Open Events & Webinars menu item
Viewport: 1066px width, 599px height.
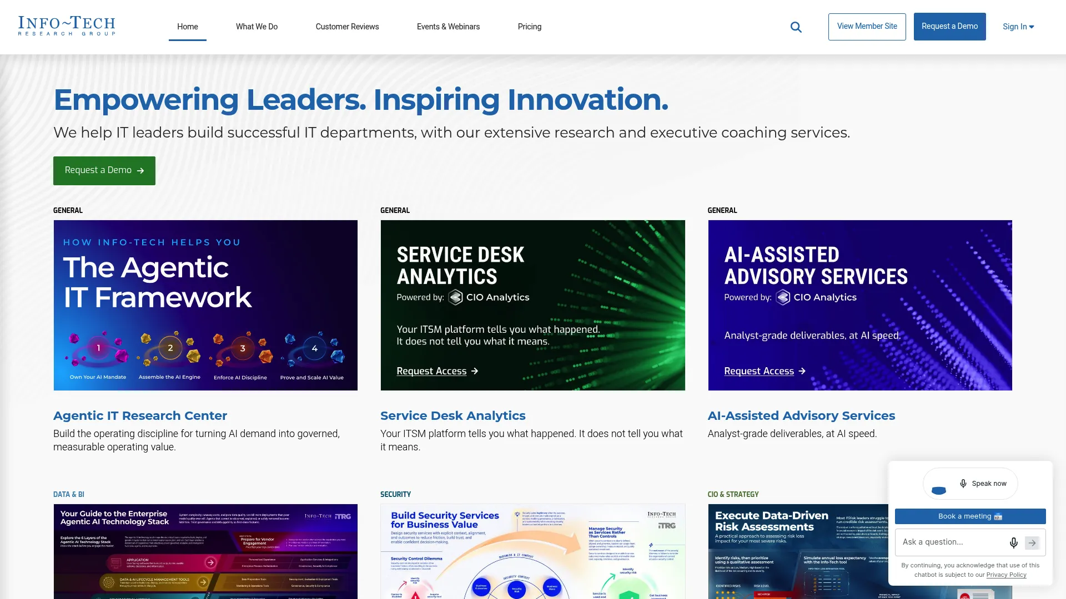point(448,27)
